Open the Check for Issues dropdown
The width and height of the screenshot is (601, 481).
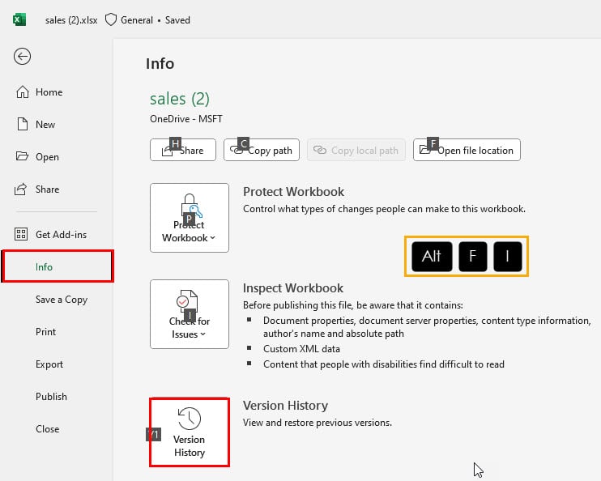click(190, 314)
